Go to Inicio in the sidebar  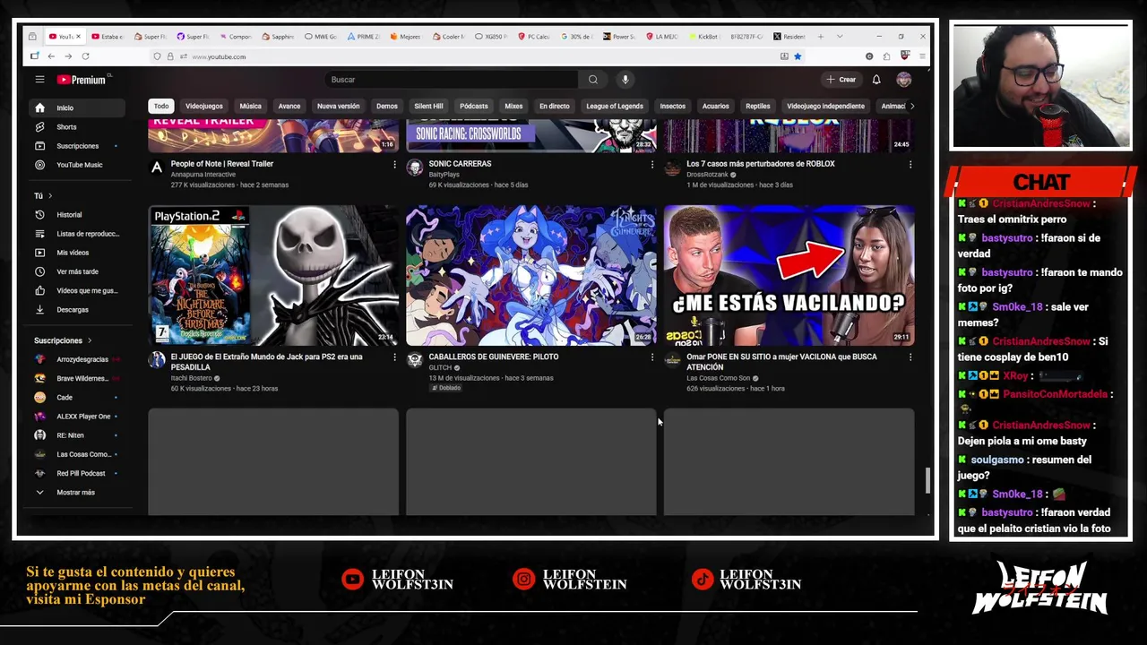pyautogui.click(x=78, y=107)
